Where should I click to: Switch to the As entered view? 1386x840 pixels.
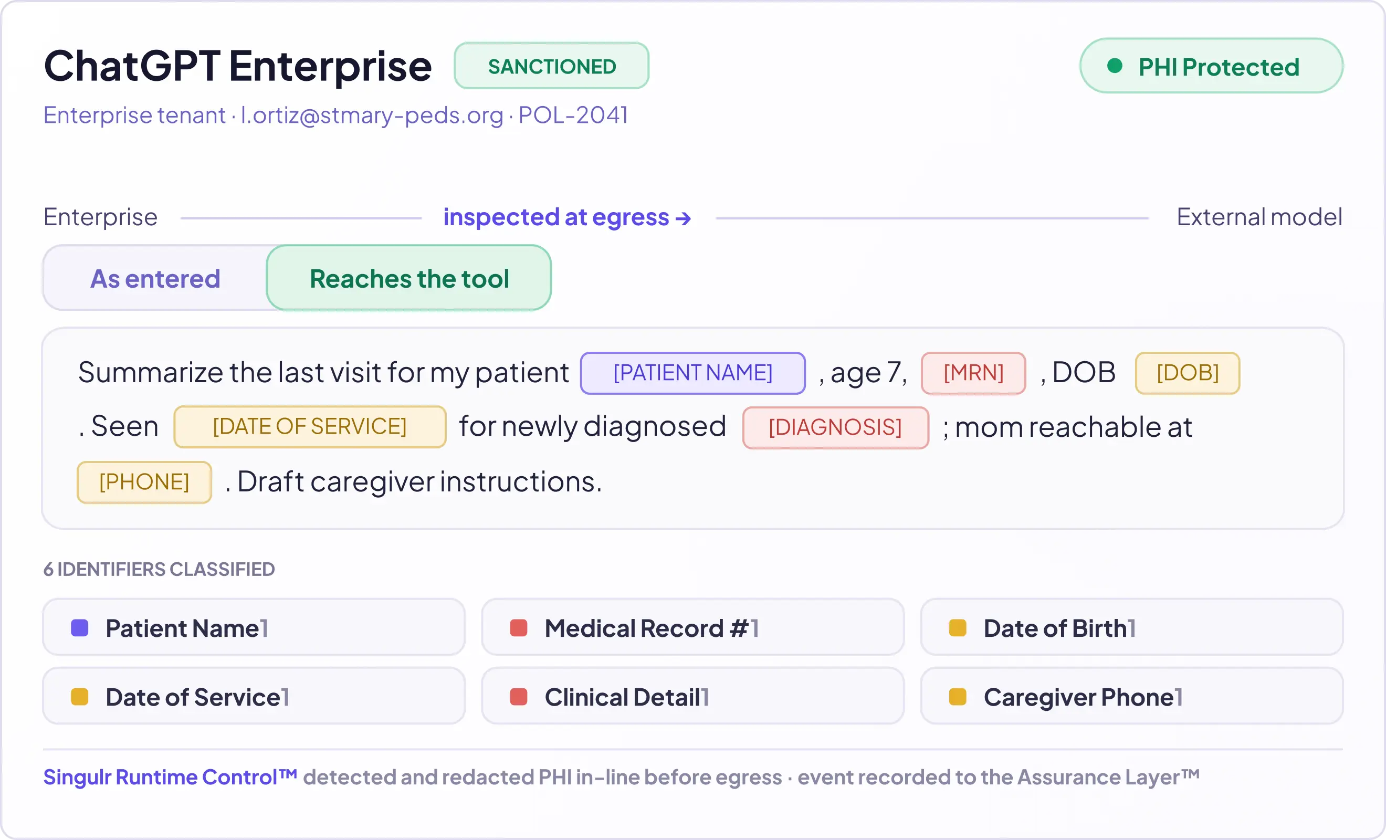click(x=155, y=278)
